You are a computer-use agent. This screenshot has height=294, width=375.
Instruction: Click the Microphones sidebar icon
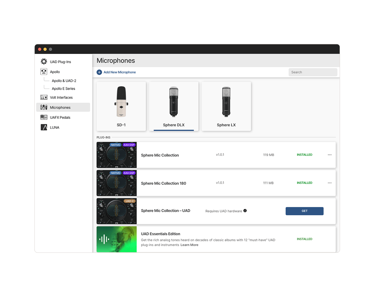(x=44, y=107)
